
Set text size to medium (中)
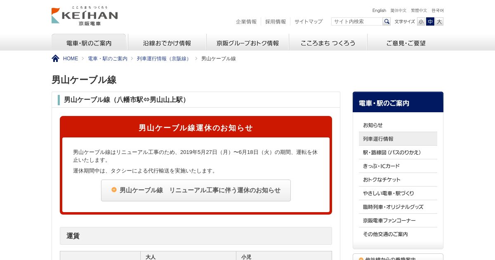430,21
